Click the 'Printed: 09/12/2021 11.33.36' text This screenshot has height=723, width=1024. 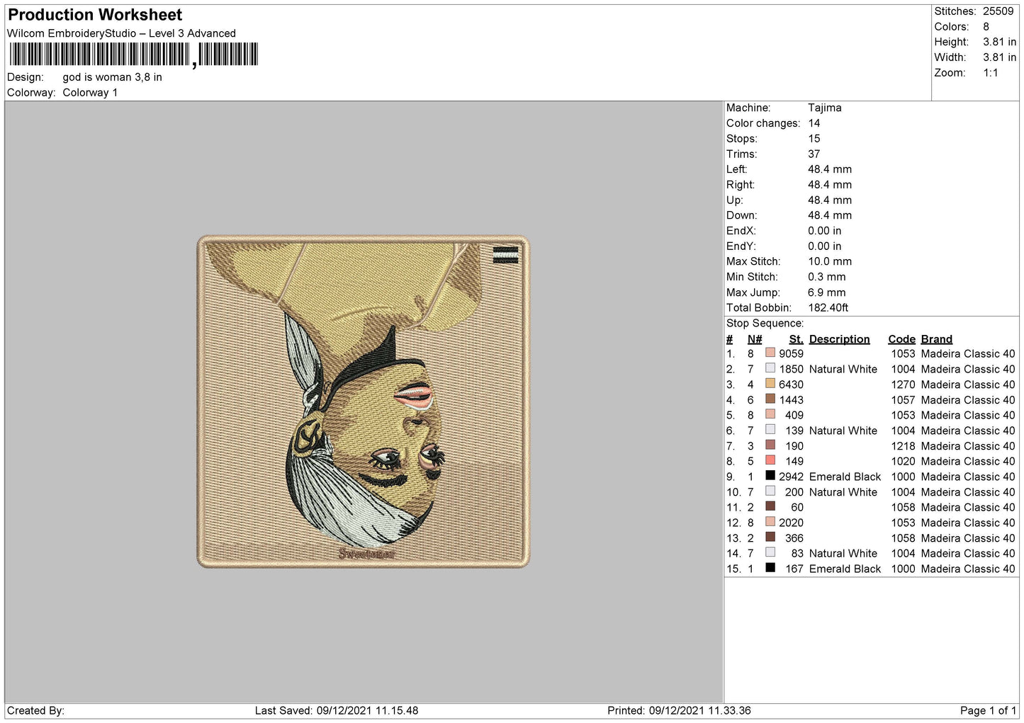679,710
